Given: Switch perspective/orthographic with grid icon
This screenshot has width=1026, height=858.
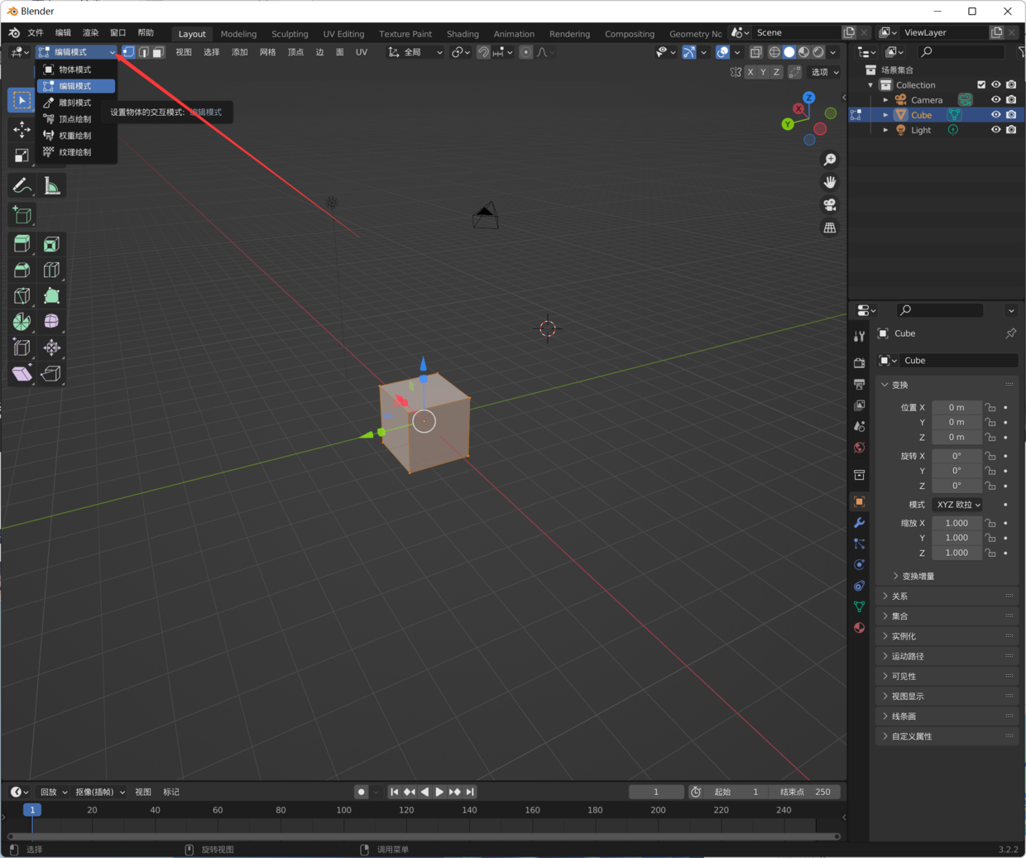Looking at the screenshot, I should (830, 228).
